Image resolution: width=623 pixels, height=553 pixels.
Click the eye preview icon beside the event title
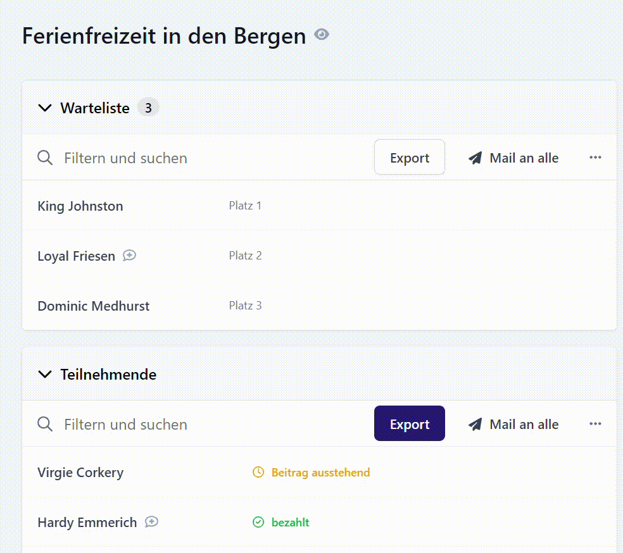point(321,35)
